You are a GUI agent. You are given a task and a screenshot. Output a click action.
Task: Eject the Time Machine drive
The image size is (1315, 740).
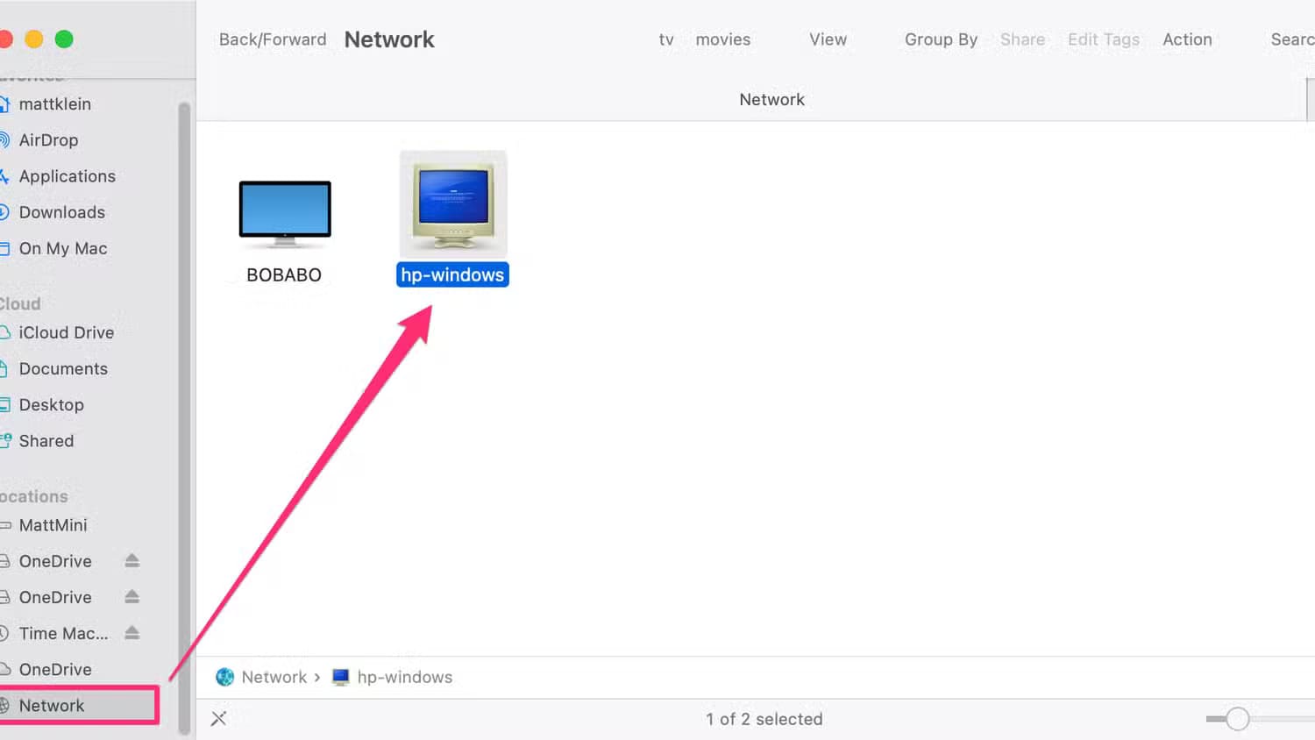pyautogui.click(x=132, y=632)
